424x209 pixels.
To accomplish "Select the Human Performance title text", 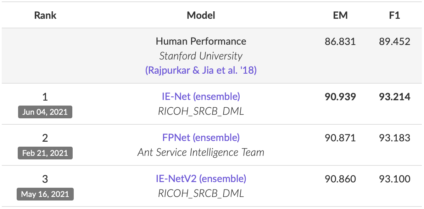I will (201, 41).
